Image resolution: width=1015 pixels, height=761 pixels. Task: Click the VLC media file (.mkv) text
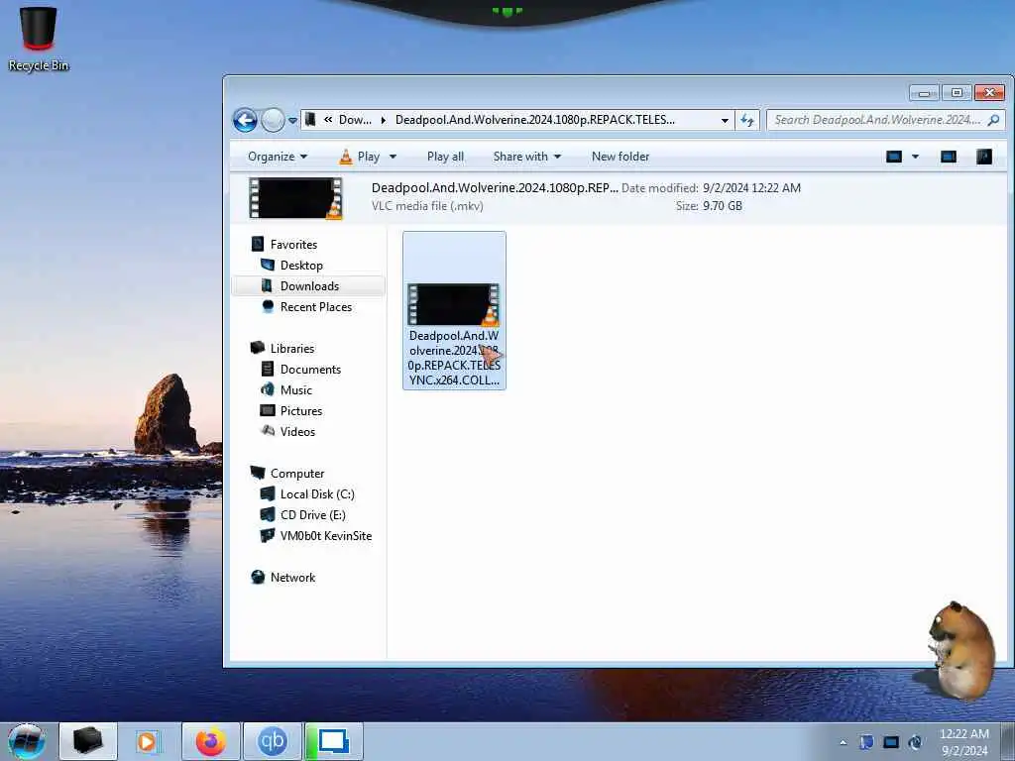pos(427,206)
